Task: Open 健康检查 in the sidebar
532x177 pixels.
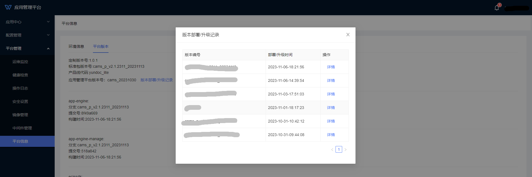Action: click(x=20, y=75)
